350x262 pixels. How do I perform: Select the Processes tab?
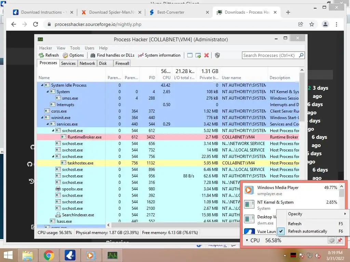48,63
